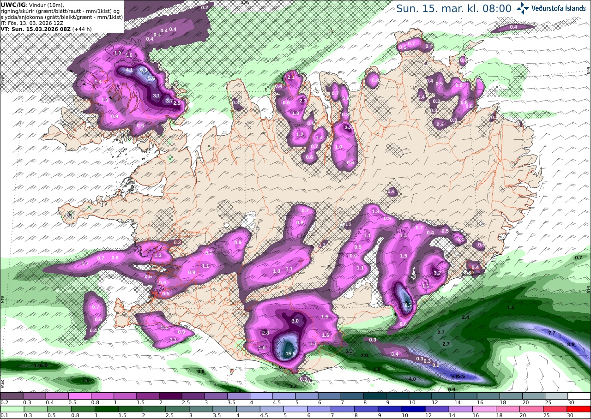Image resolution: width=591 pixels, height=419 pixels.
Task: Click the 2.3 snowfall value in north
Action: (x=303, y=101)
